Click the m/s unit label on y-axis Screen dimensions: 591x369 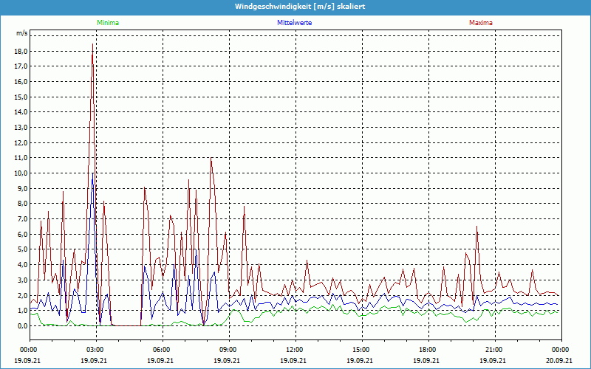click(21, 33)
